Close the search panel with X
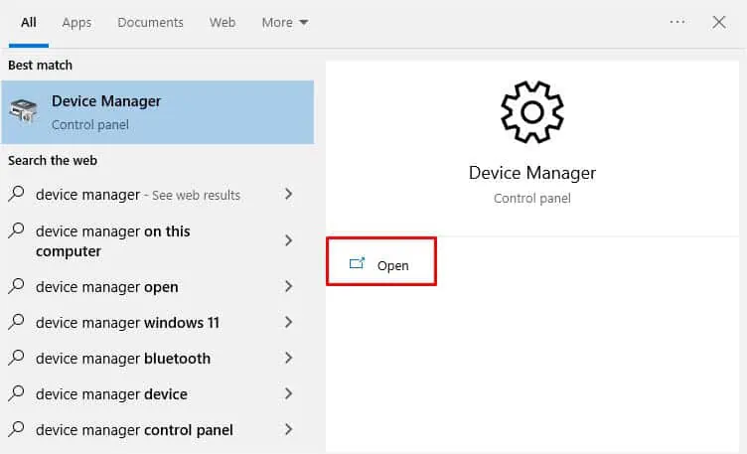 coord(719,22)
